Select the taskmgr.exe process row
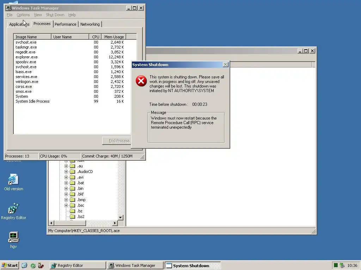The width and height of the screenshot is (361, 270). tap(73, 47)
